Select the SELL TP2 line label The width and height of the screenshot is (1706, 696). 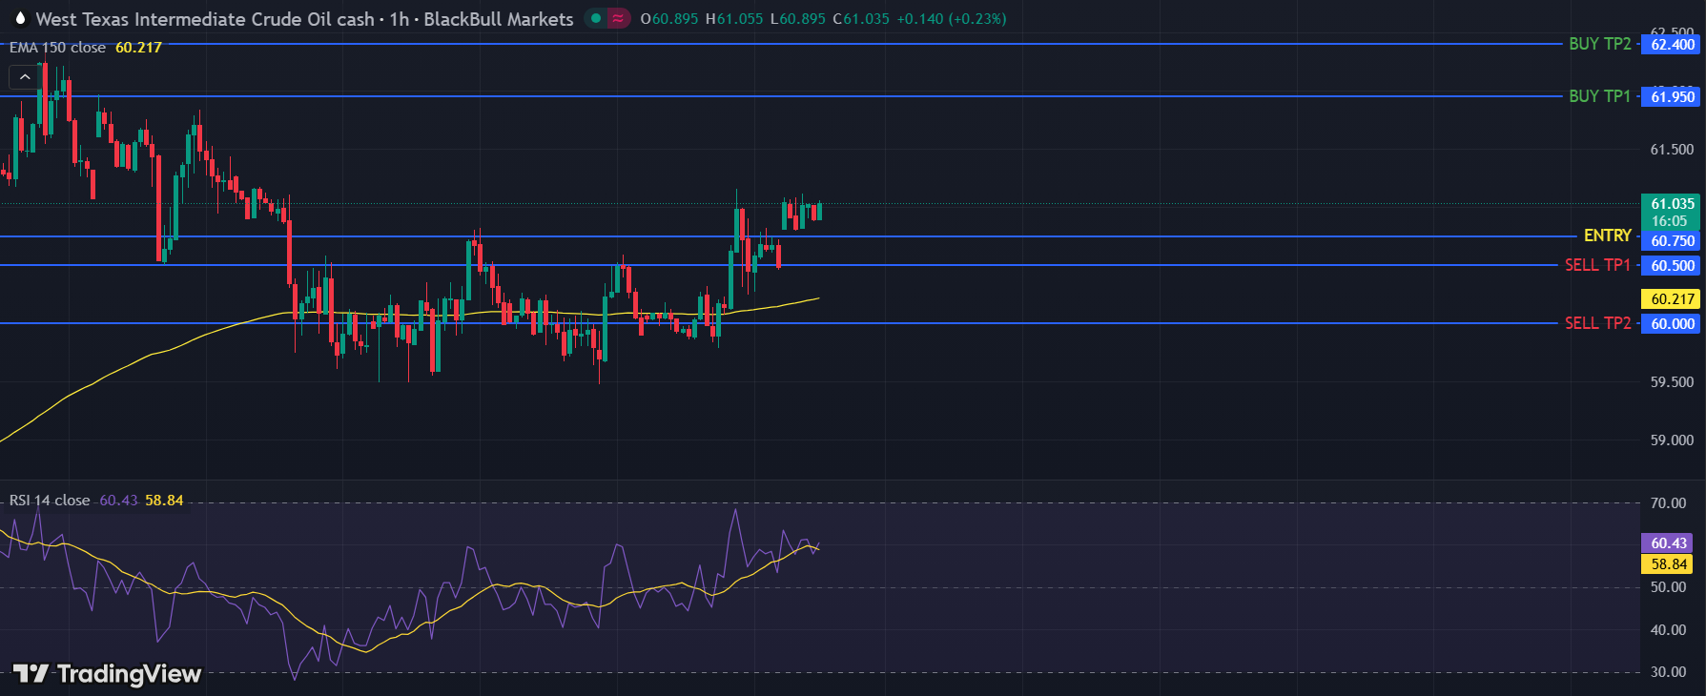(x=1597, y=323)
